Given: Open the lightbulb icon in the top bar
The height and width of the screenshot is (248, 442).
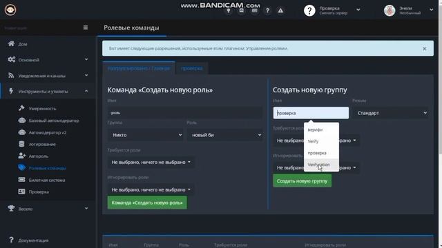Looking at the screenshot, I should 229,11.
